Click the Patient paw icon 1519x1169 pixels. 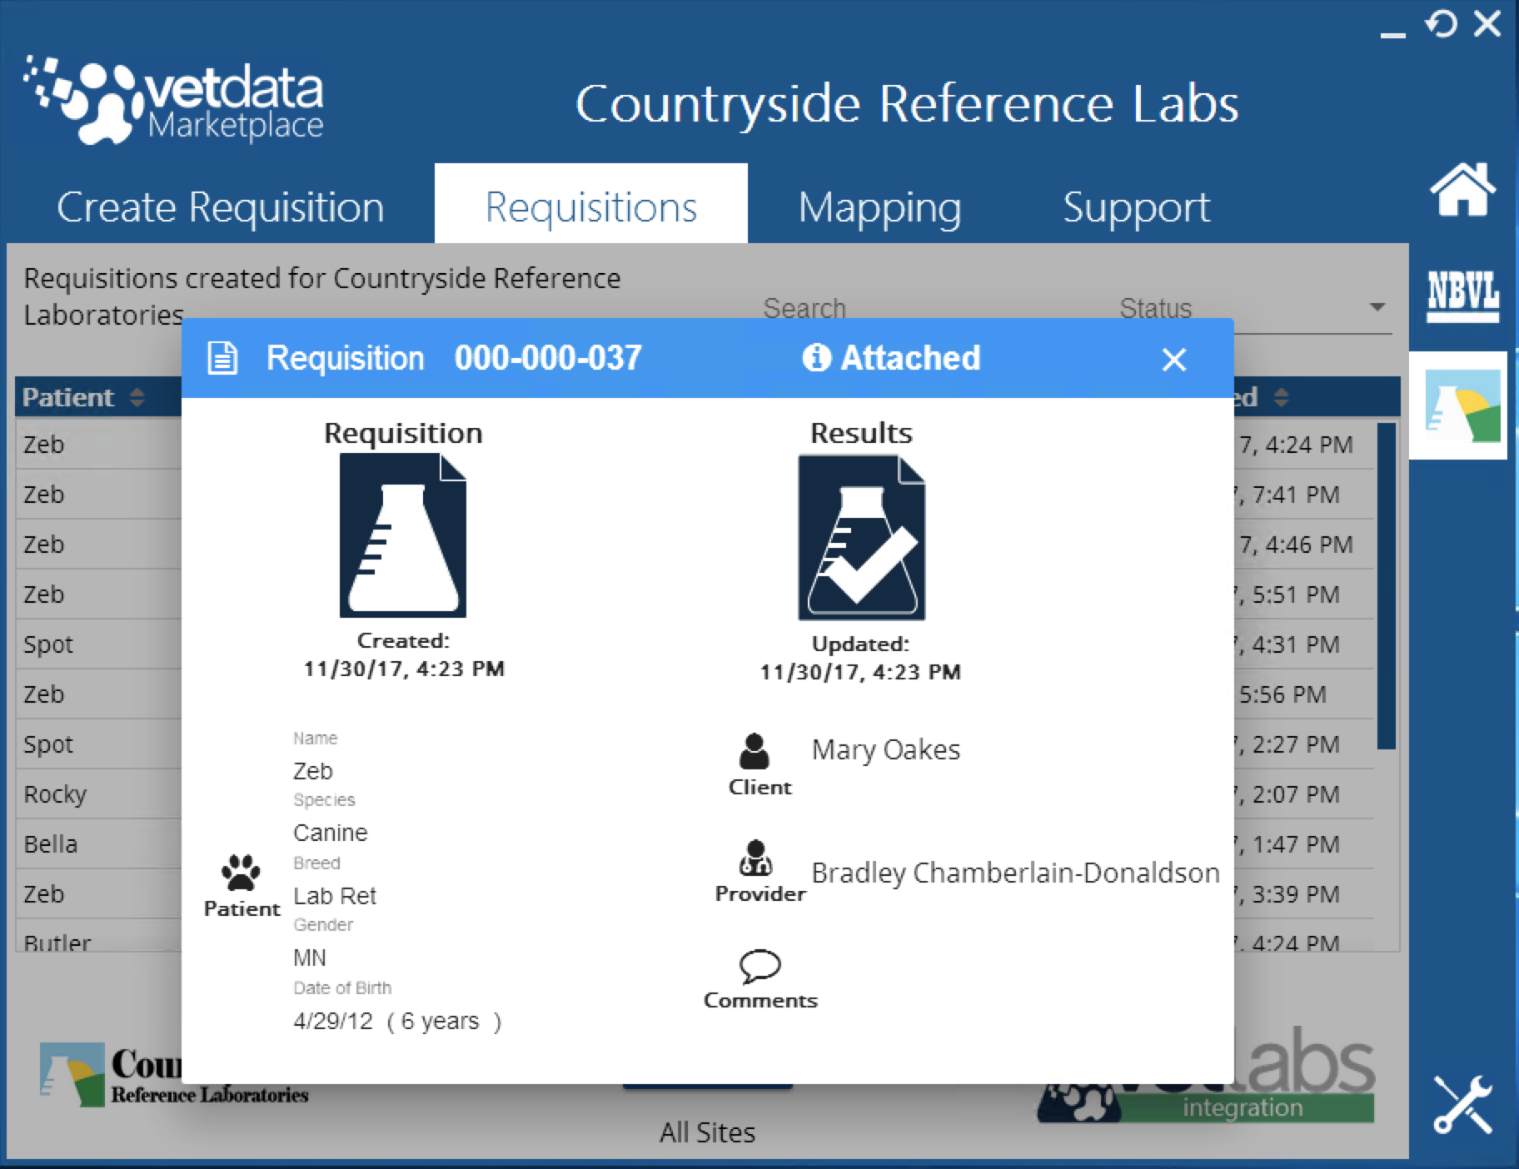tap(241, 873)
